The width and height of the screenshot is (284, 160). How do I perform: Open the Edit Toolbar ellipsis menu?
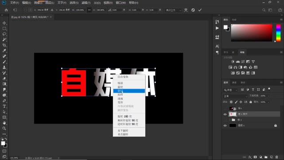tap(4, 134)
